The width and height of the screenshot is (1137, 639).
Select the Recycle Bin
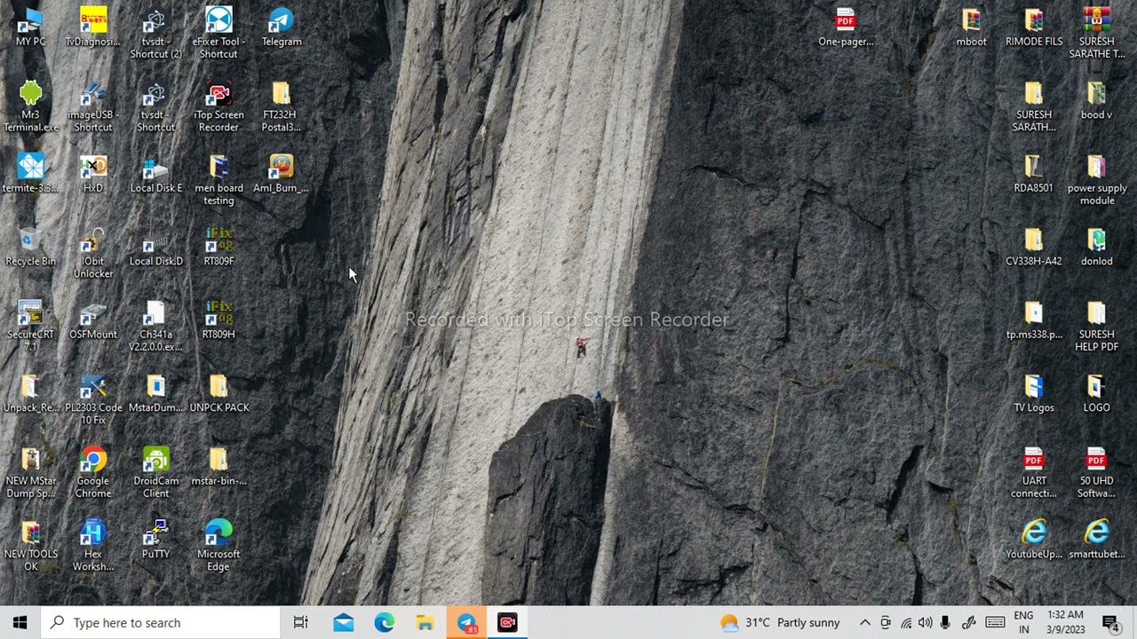click(x=30, y=247)
